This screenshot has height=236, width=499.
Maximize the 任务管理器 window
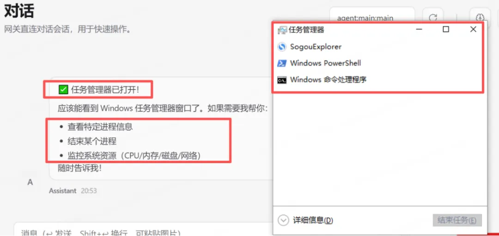click(x=446, y=30)
